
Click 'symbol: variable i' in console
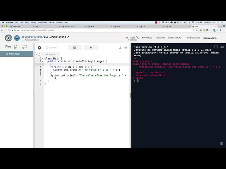[x=150, y=73]
